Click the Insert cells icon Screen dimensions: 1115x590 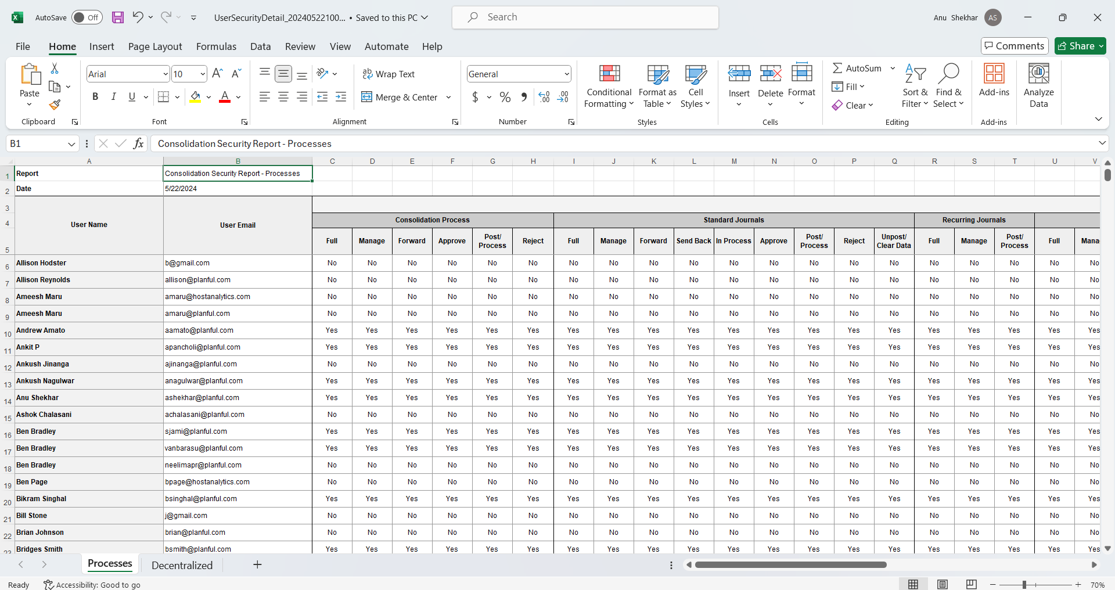(739, 74)
